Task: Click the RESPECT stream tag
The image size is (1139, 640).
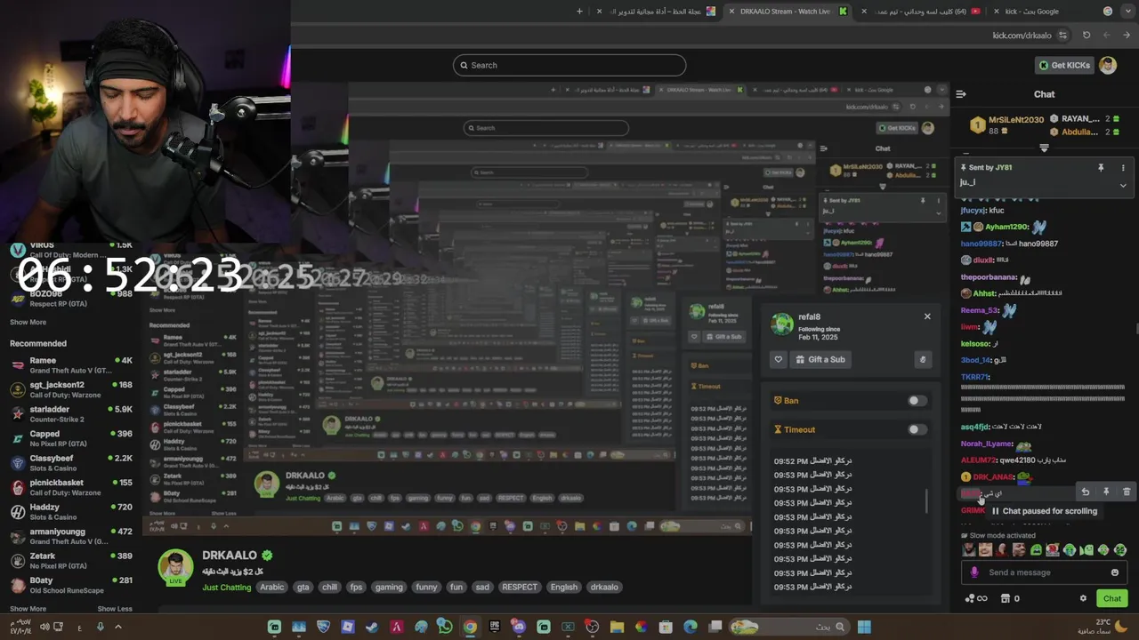Action: (x=520, y=587)
